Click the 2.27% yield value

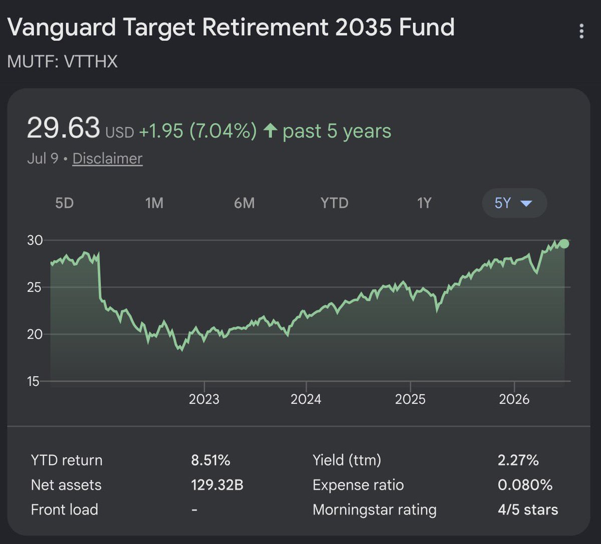point(518,460)
